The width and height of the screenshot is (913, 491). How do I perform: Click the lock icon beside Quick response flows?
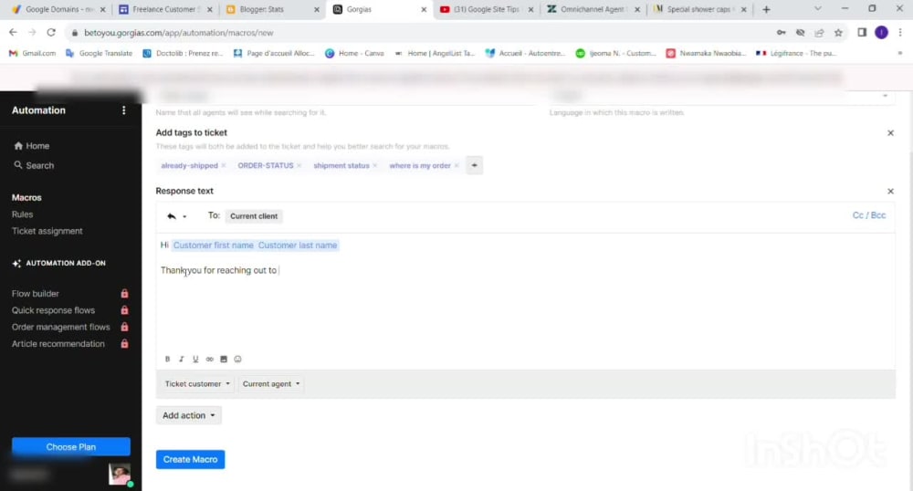pos(124,310)
